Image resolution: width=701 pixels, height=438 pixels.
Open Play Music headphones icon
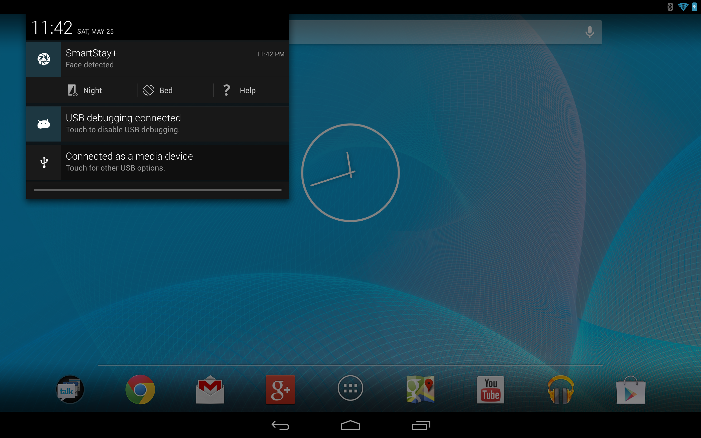(561, 389)
